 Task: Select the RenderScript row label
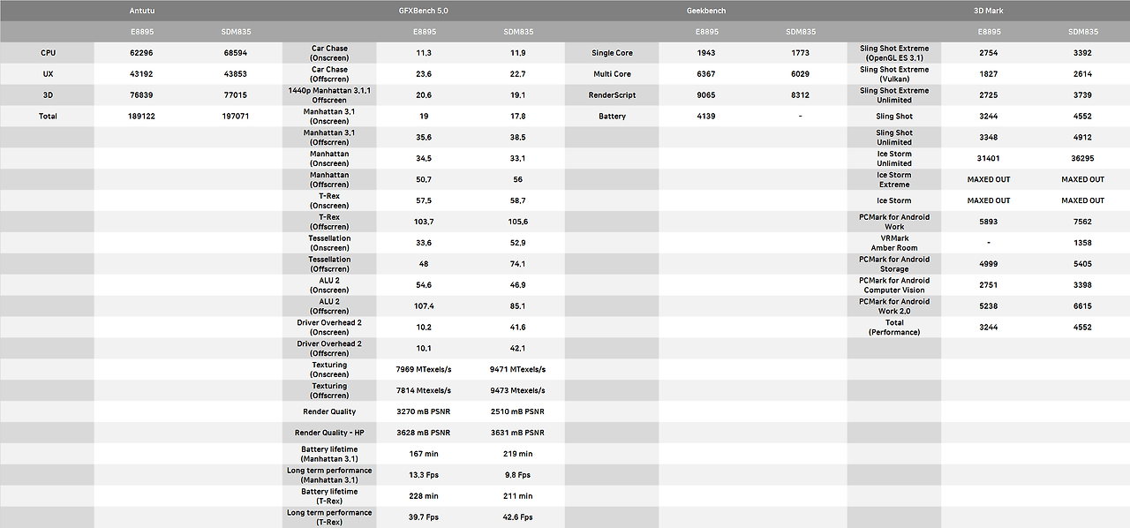pos(612,95)
